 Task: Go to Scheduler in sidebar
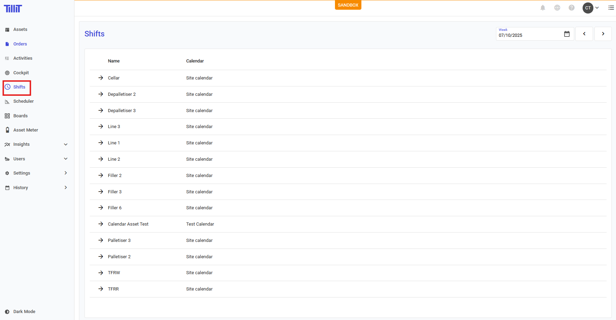(x=23, y=101)
